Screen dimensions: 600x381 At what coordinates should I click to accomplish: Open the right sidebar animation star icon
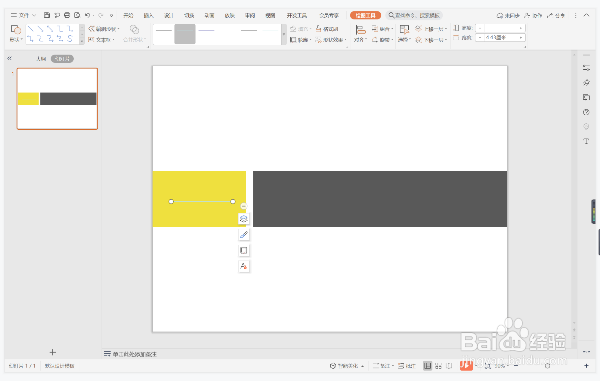586,83
